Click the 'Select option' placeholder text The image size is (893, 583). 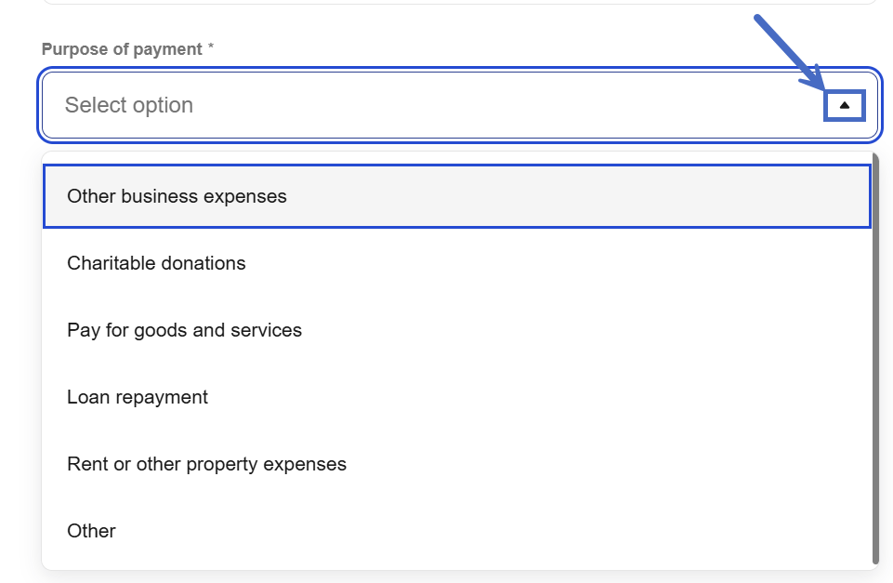click(129, 105)
